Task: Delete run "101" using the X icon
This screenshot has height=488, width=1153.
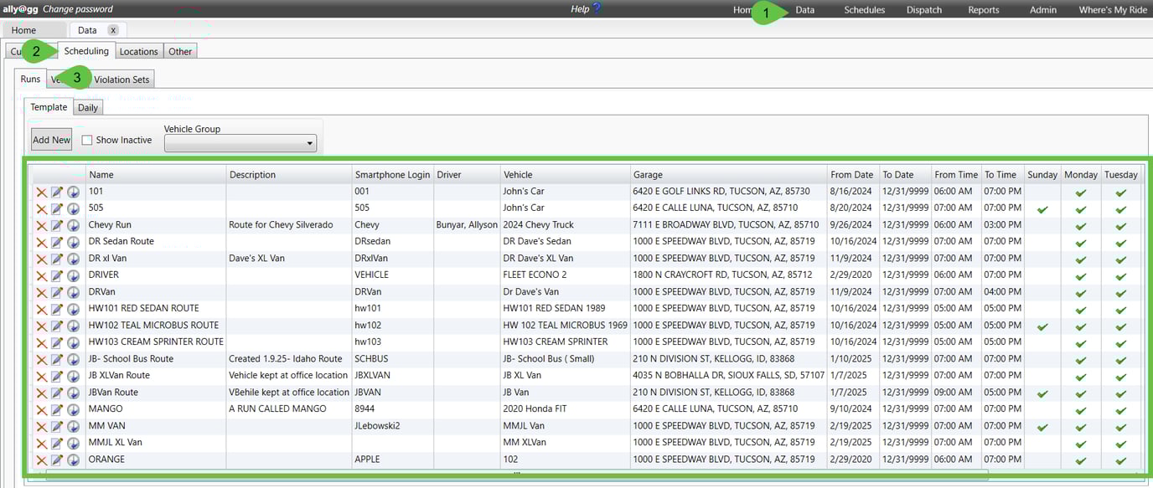Action: pyautogui.click(x=42, y=191)
